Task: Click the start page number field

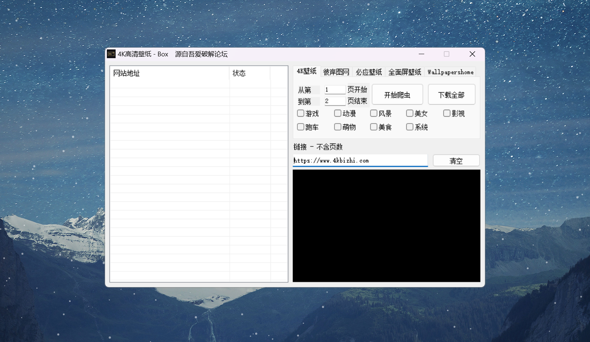Action: (334, 90)
